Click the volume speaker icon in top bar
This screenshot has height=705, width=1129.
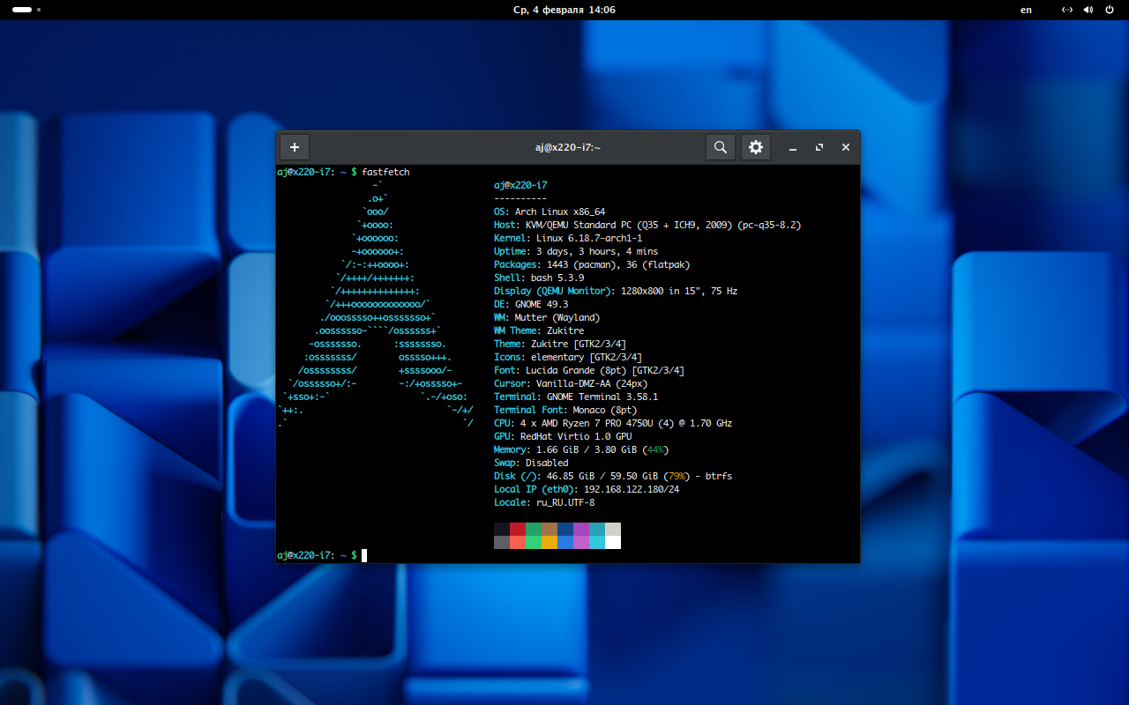tap(1088, 10)
